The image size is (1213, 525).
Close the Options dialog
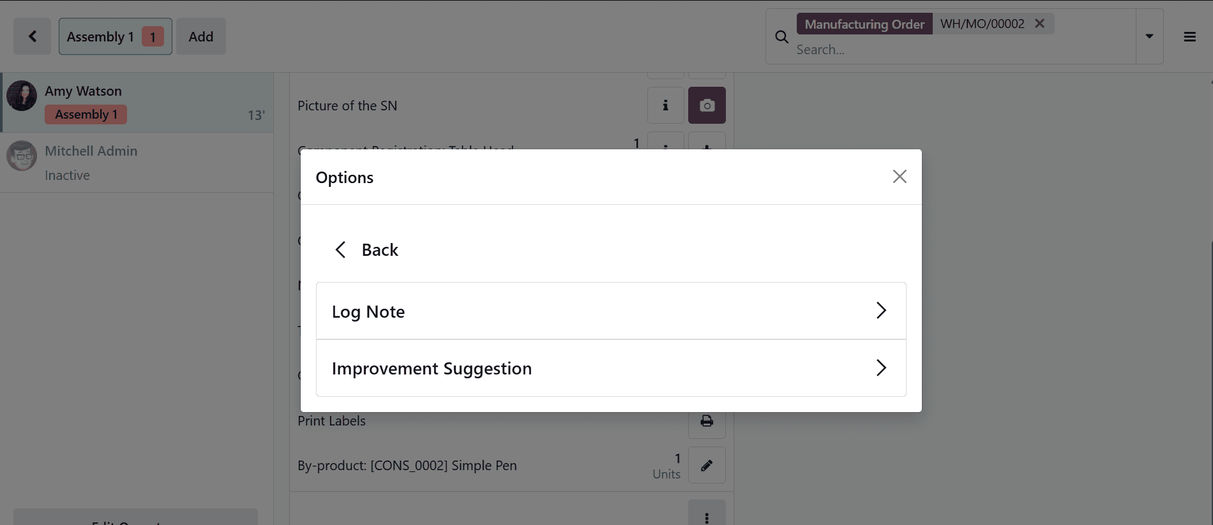tap(900, 177)
